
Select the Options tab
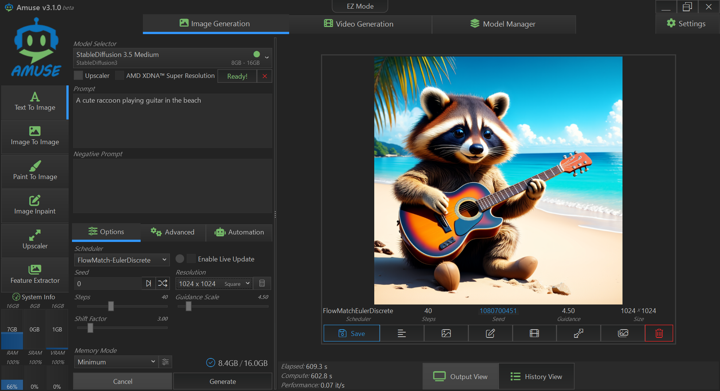(106, 232)
